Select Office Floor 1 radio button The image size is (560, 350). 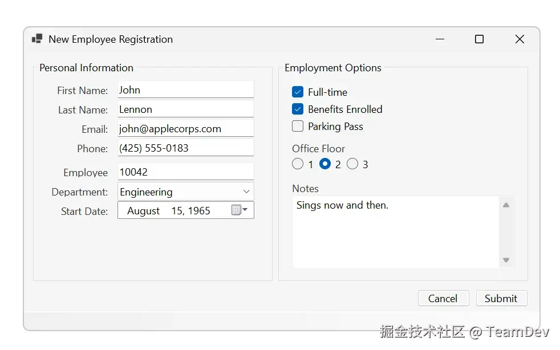[x=298, y=164]
